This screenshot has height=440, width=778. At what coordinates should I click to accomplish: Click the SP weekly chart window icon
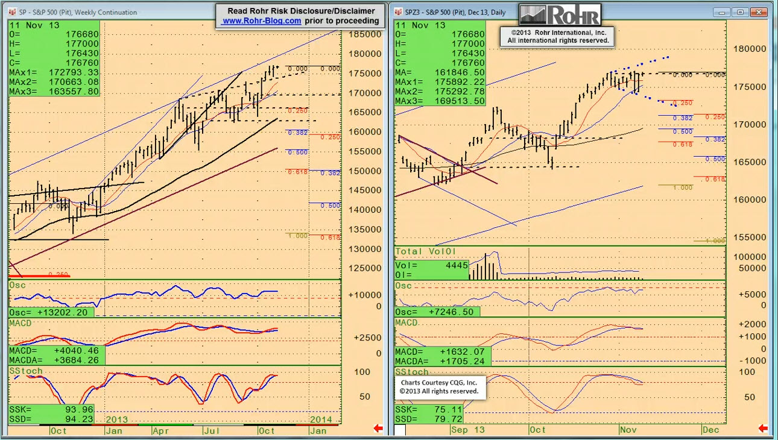pyautogui.click(x=11, y=12)
